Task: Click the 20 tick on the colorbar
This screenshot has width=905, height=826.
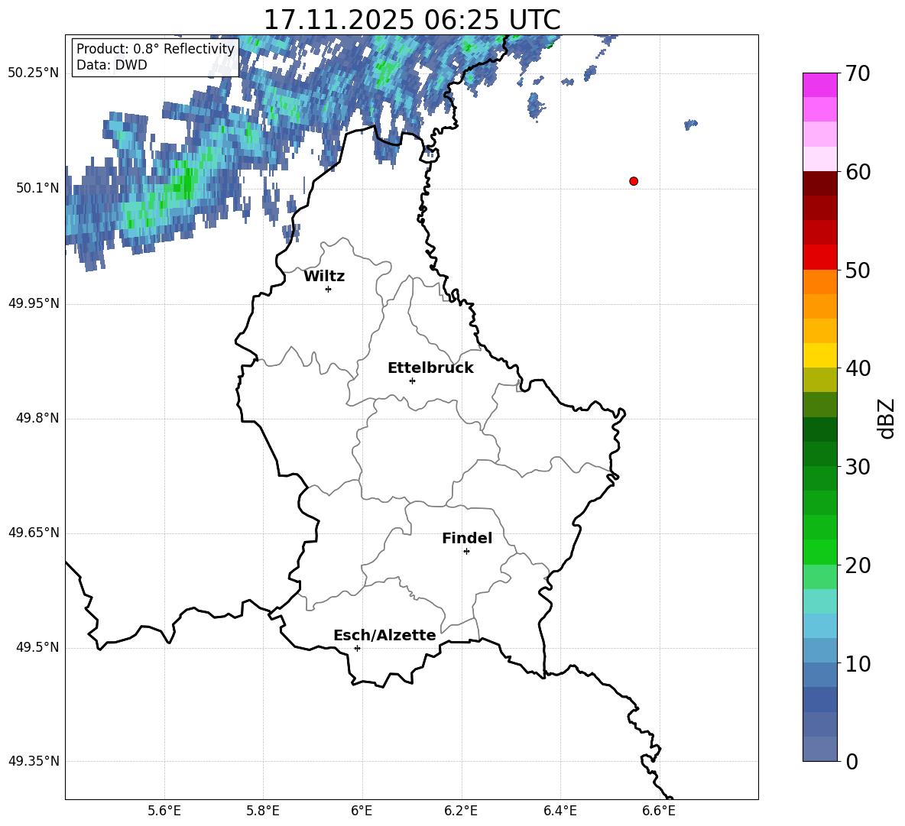Action: pos(858,565)
